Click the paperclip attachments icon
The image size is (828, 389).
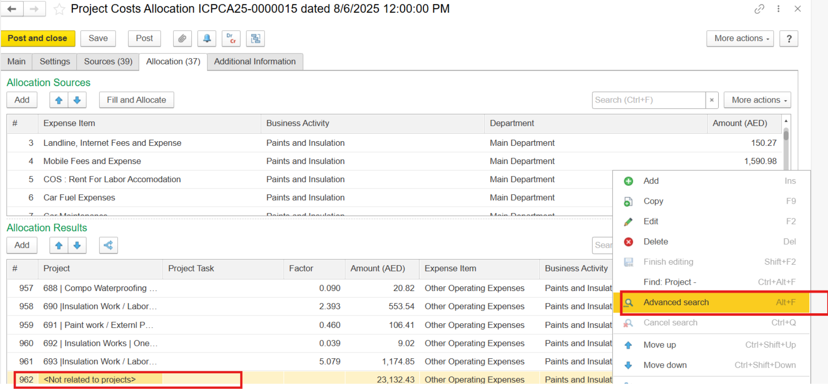182,39
